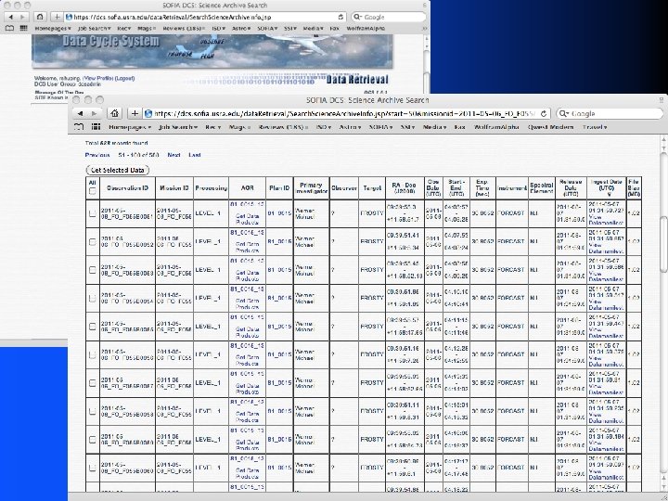
Task: Open home page in background Safari window
Action: pos(40,17)
